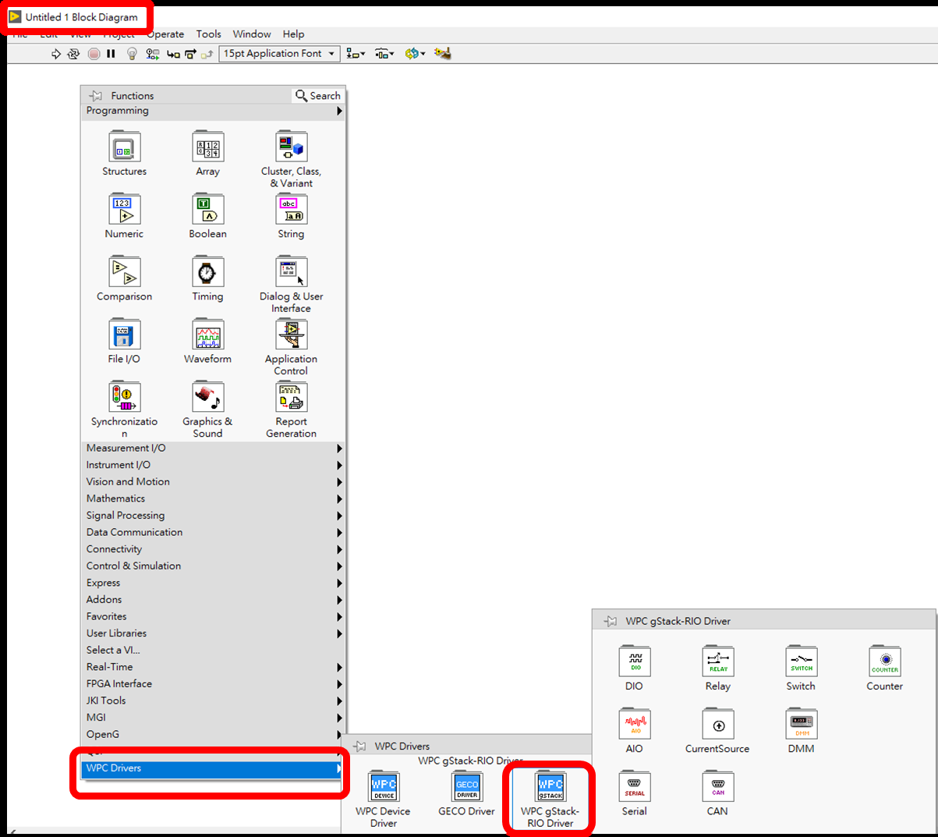Open the Tools menu
Viewport: 938px width, 837px height.
[208, 34]
